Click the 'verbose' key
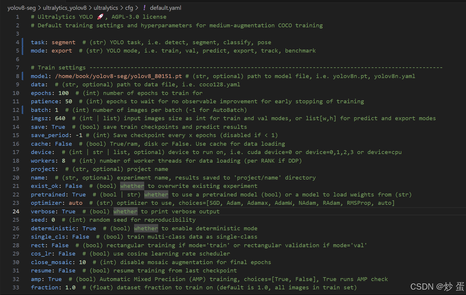This screenshot has height=295, width=466. coord(43,212)
